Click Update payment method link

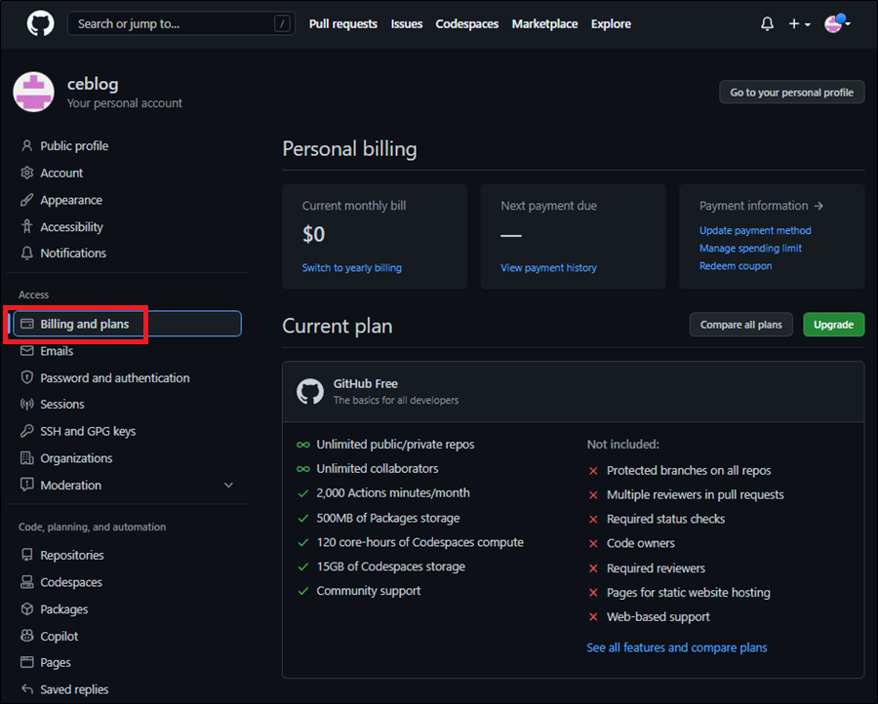pos(755,230)
